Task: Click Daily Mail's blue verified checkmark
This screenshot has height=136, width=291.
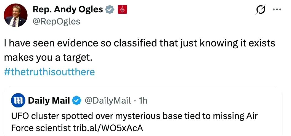Action: point(76,101)
